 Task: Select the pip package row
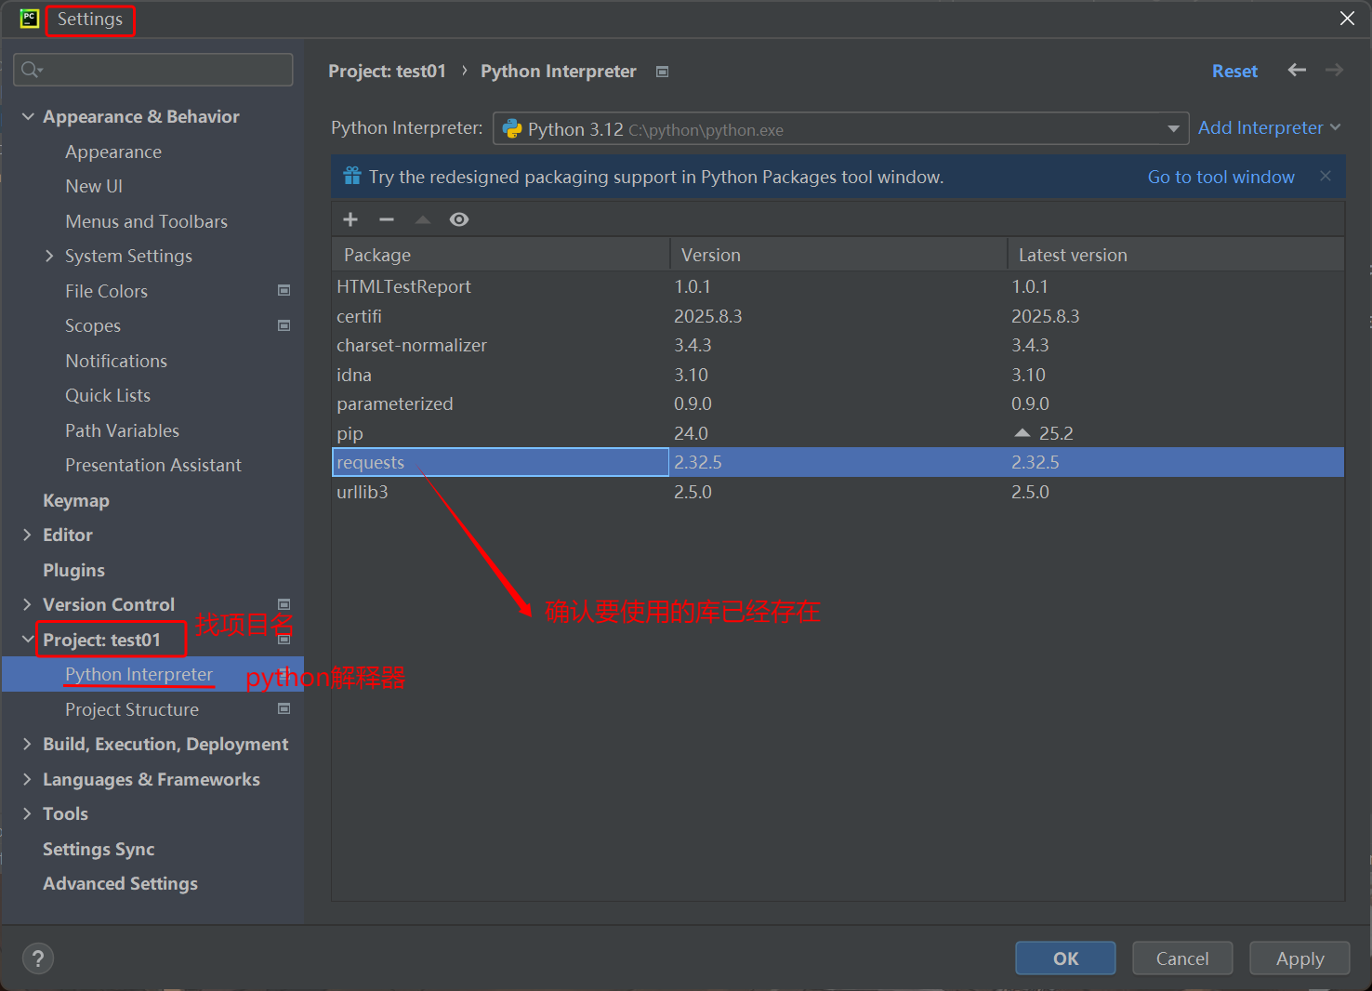point(838,433)
